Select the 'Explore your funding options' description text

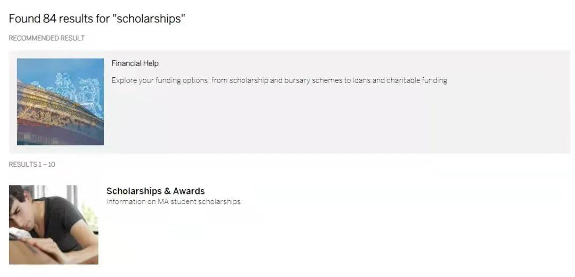280,80
